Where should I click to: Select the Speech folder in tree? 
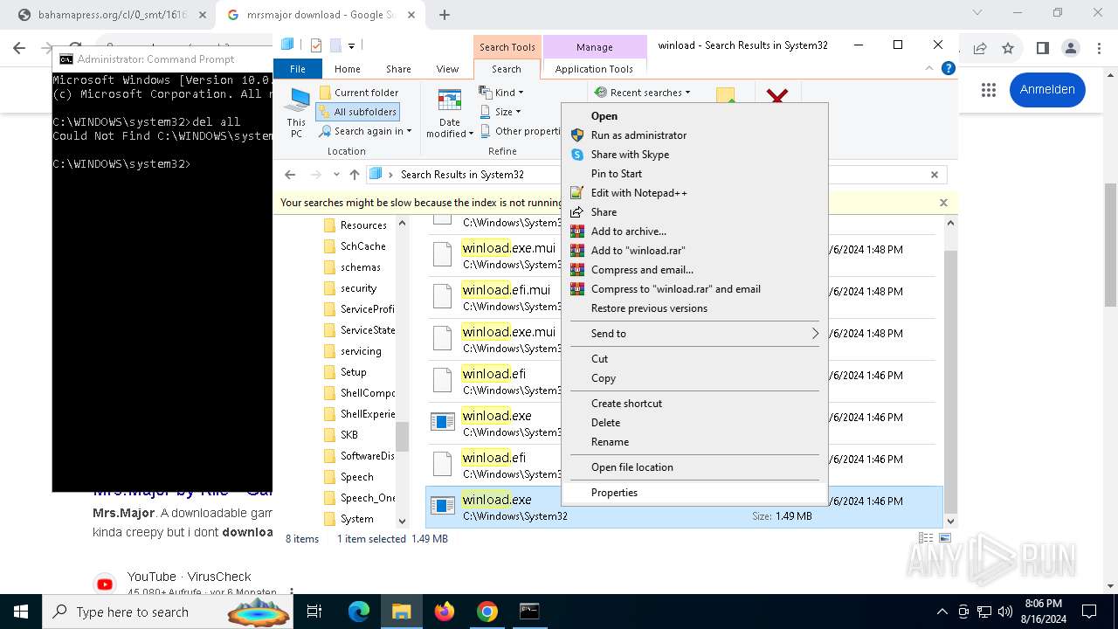point(356,477)
